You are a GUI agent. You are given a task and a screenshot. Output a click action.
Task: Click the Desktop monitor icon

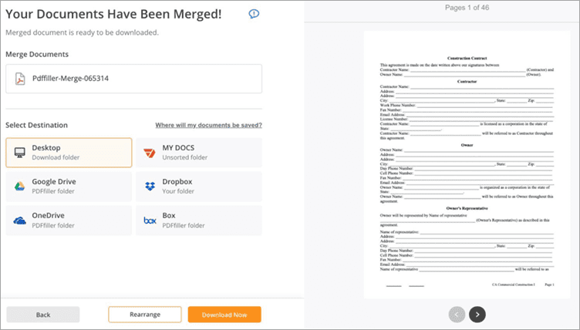click(20, 152)
